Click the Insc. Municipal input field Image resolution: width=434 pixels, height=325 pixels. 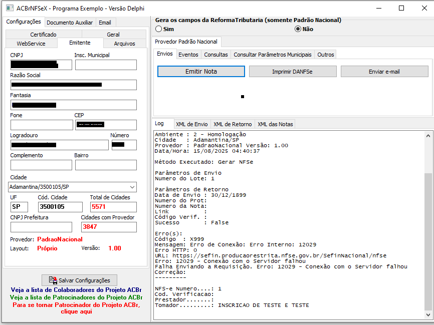tap(106, 65)
